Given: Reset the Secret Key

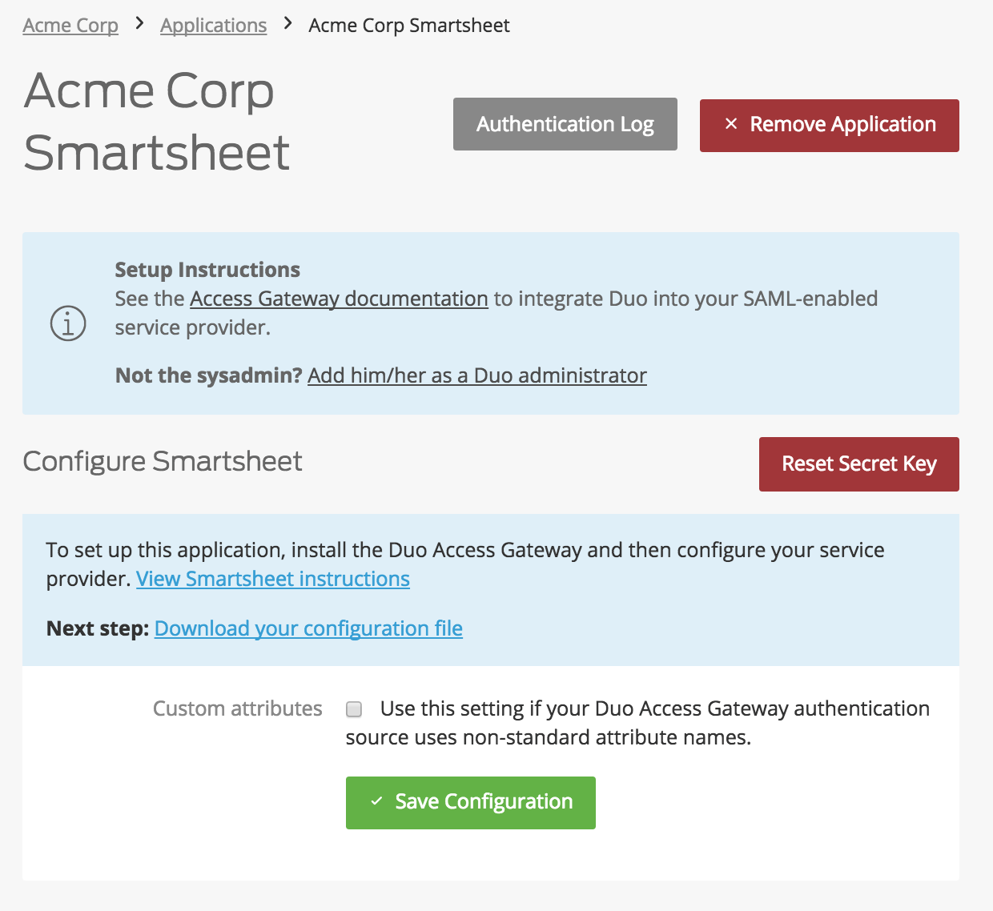Looking at the screenshot, I should 858,464.
